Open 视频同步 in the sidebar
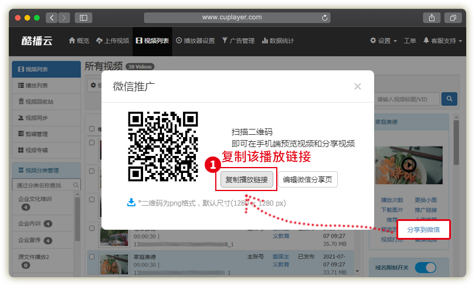Screen dimensions: 475x286 (x=46, y=118)
